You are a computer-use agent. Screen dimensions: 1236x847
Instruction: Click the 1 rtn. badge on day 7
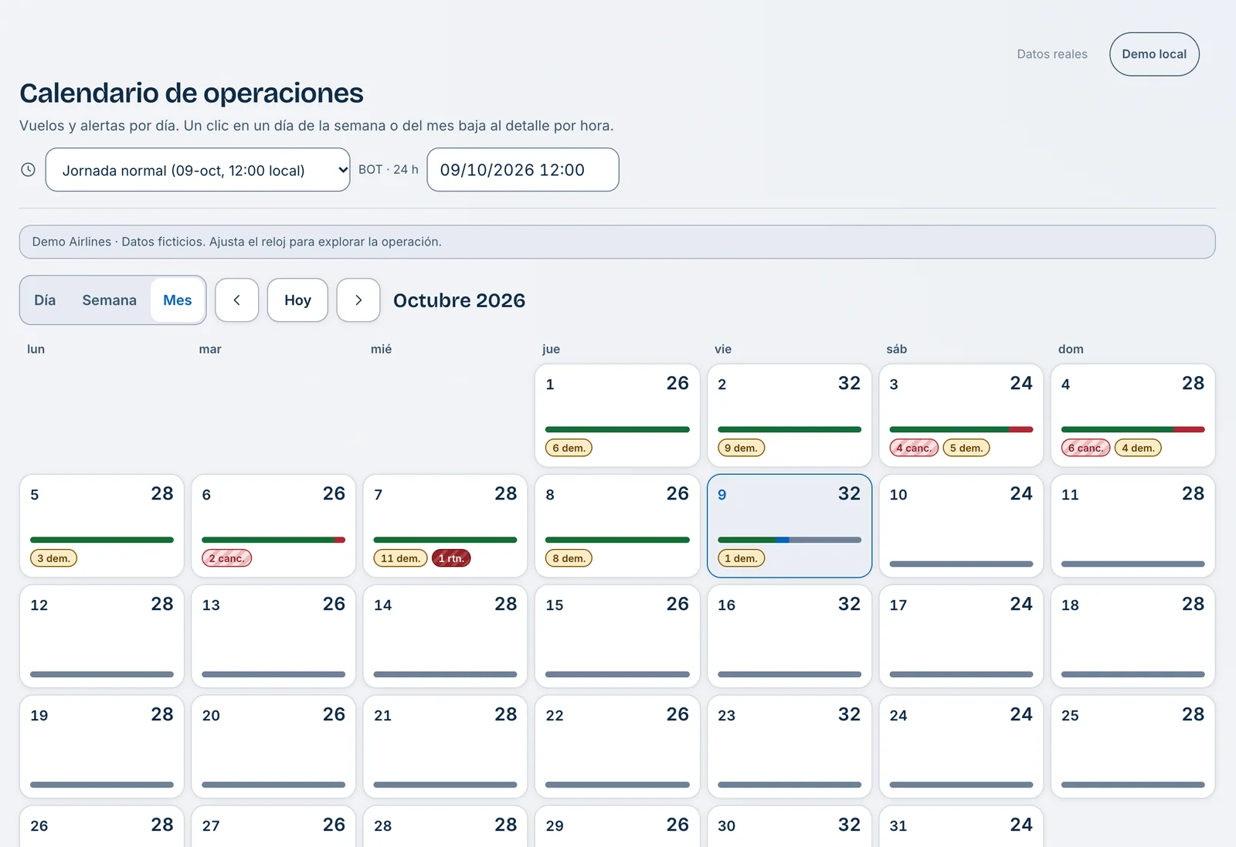[451, 558]
